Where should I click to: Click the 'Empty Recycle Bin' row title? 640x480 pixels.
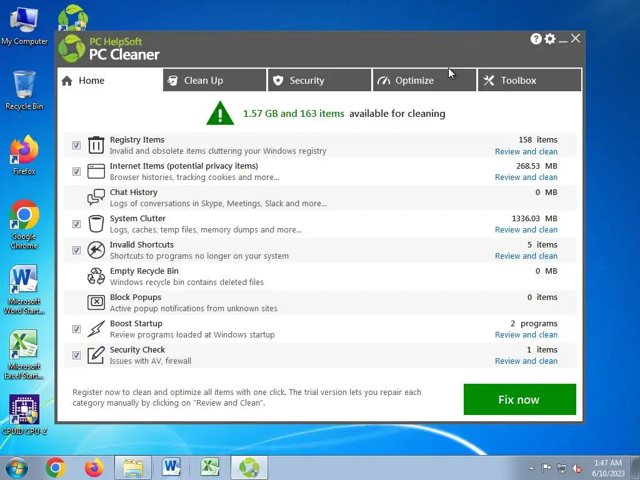(x=144, y=271)
